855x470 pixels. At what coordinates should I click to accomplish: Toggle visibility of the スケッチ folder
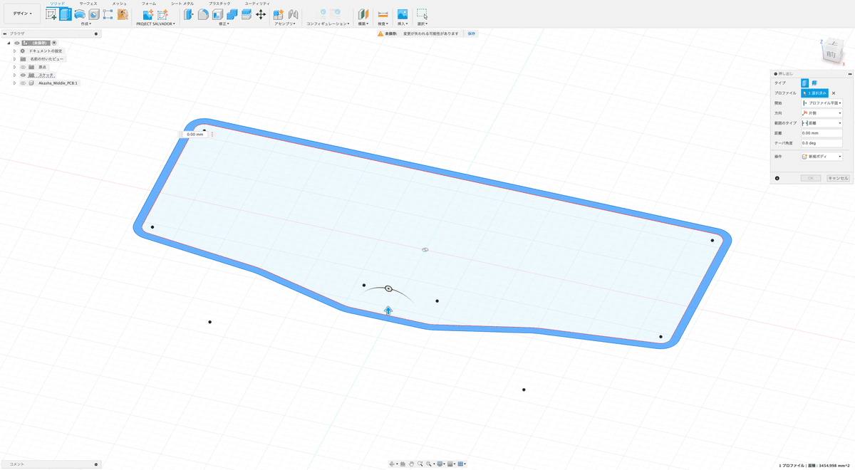23,75
